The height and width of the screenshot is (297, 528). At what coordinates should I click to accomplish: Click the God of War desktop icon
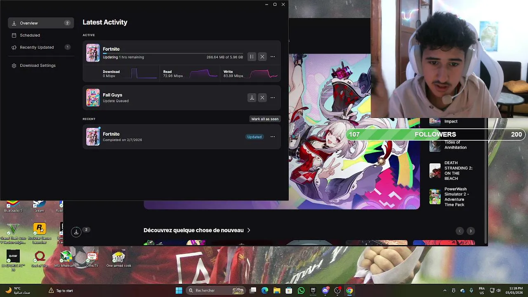click(40, 259)
